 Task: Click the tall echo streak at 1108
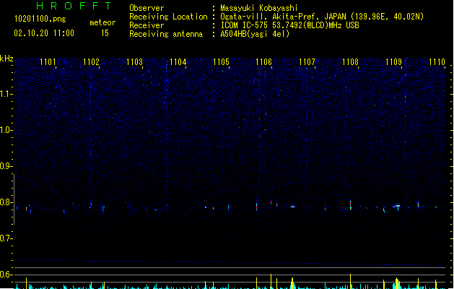pyautogui.click(x=351, y=204)
